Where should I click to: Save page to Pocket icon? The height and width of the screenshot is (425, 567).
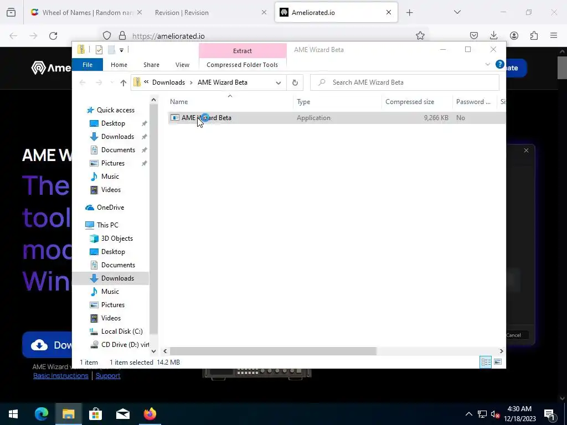point(474,35)
